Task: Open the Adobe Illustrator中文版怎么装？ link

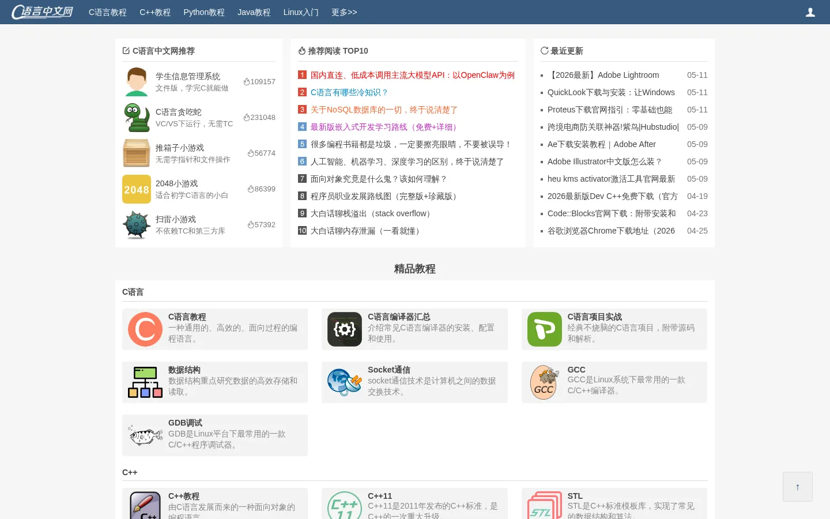Action: coord(605,161)
